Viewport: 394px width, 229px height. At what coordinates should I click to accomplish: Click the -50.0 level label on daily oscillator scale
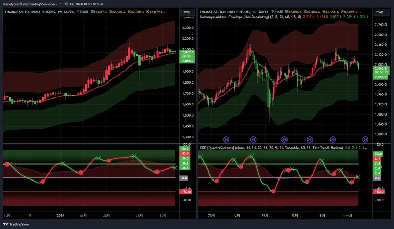click(x=379, y=192)
